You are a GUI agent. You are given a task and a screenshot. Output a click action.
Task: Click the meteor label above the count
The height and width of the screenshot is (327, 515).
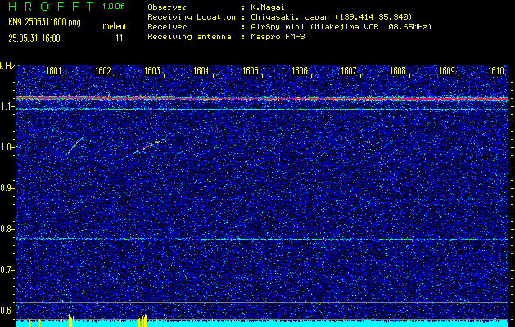(115, 26)
